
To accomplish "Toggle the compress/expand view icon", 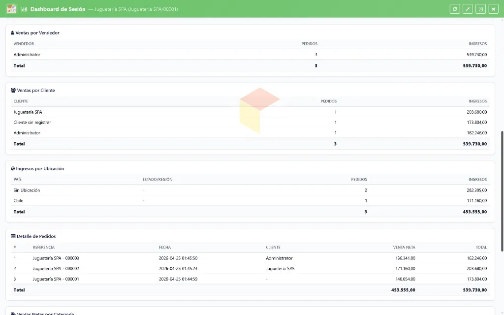I will (468, 9).
